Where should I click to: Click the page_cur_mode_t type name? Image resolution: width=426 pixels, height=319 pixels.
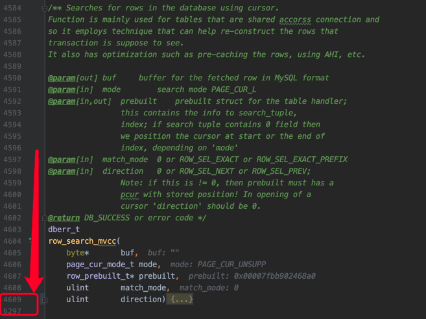[x=101, y=265]
